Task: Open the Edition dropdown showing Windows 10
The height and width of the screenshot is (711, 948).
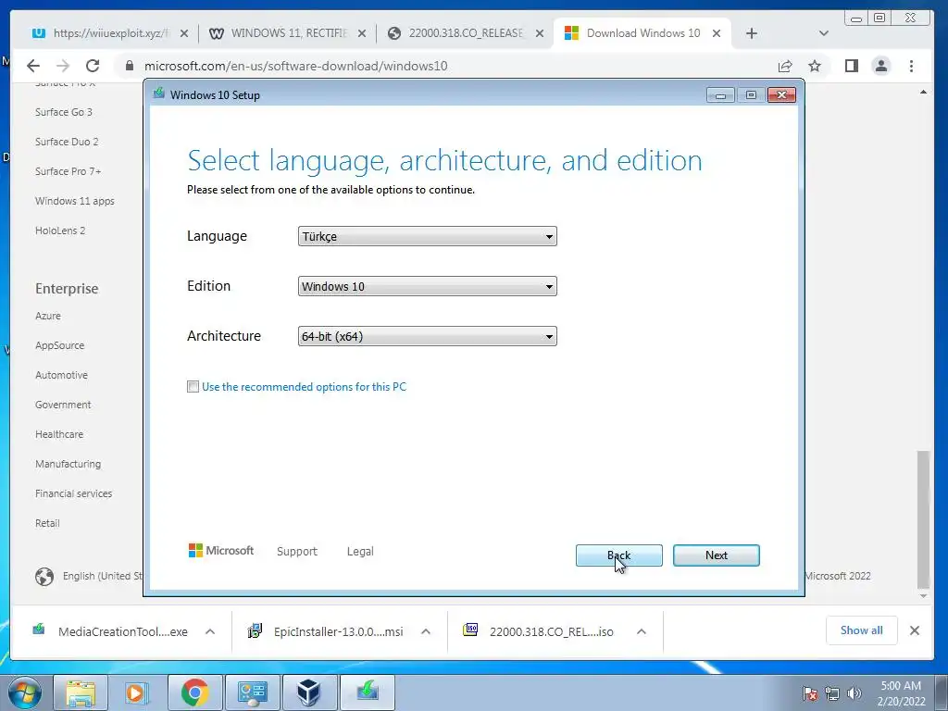Action: (428, 287)
